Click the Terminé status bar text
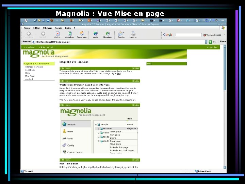The height and width of the screenshot is (184, 245). coord(29,171)
